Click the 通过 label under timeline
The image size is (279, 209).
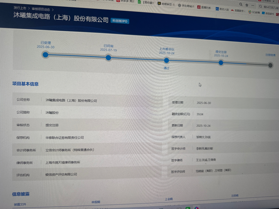(166, 68)
